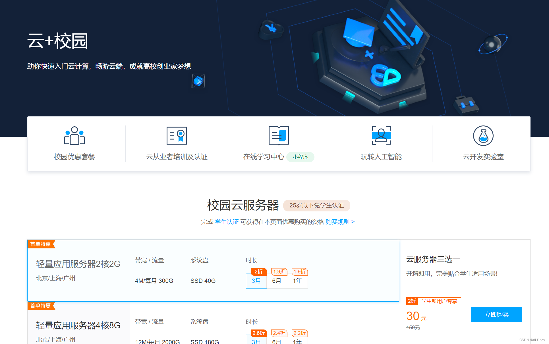The image size is (549, 344).
Task: Open the 校园优惠套餐 people icon
Action: pyautogui.click(x=74, y=136)
